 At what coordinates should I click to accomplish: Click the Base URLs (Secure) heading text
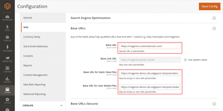tap(84, 104)
